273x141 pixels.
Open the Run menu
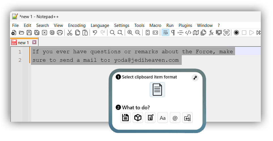(x=170, y=25)
